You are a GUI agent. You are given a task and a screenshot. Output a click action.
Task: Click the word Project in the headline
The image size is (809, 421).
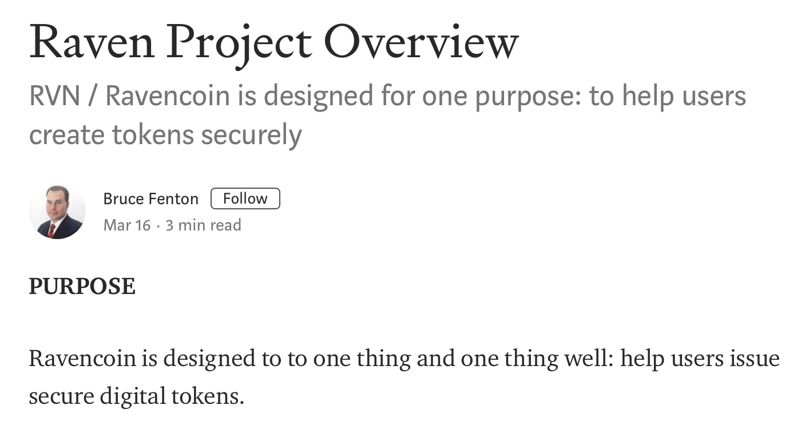[x=239, y=45]
